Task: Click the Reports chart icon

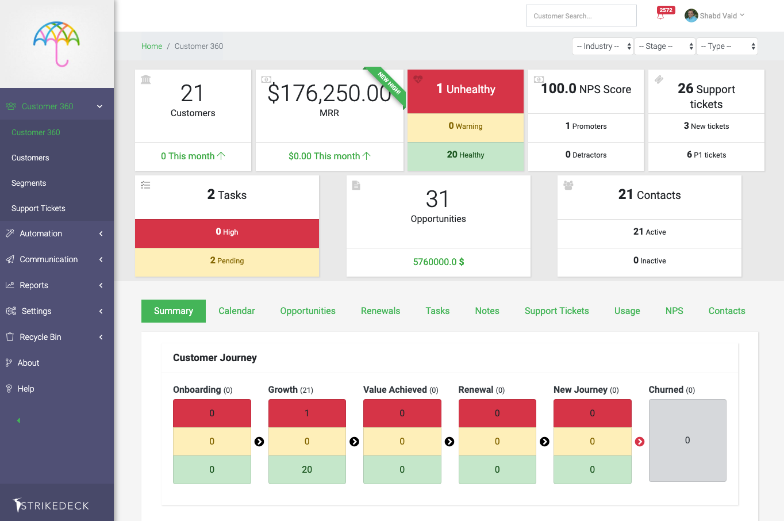Action: 10,285
